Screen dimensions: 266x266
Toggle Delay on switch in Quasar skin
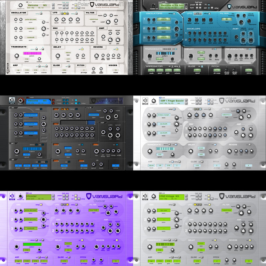coord(82,240)
